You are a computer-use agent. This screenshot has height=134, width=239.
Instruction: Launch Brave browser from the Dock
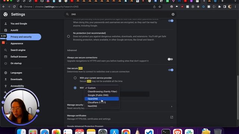pos(178,131)
